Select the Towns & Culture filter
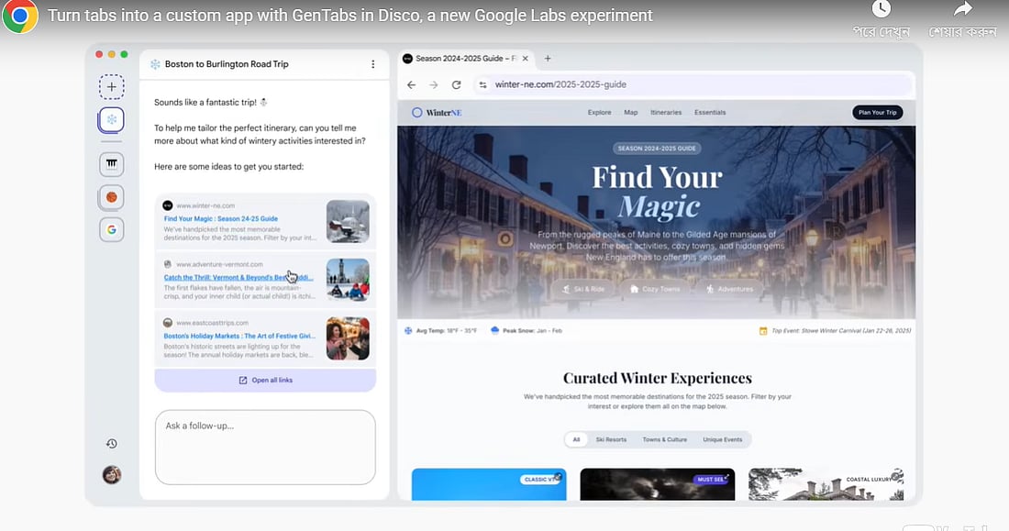Screen dimensions: 1009x531 [664, 439]
